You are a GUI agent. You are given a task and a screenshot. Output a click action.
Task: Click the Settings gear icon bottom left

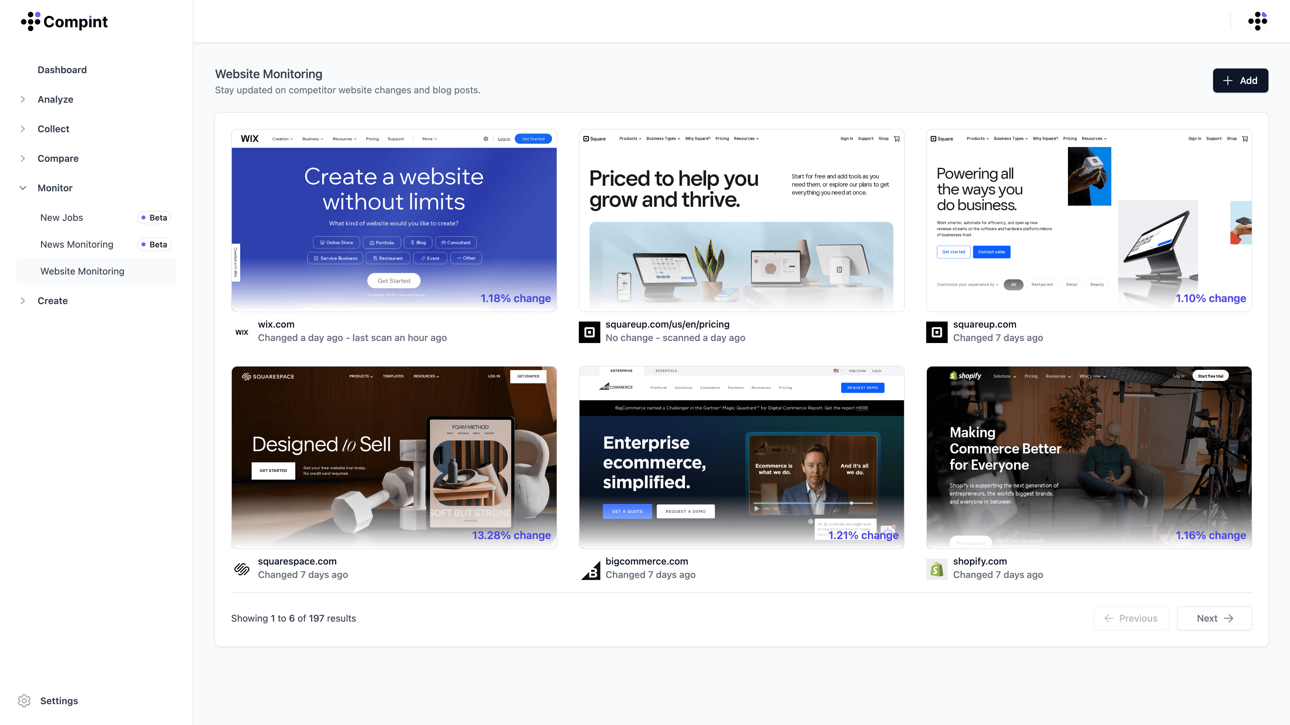click(24, 700)
